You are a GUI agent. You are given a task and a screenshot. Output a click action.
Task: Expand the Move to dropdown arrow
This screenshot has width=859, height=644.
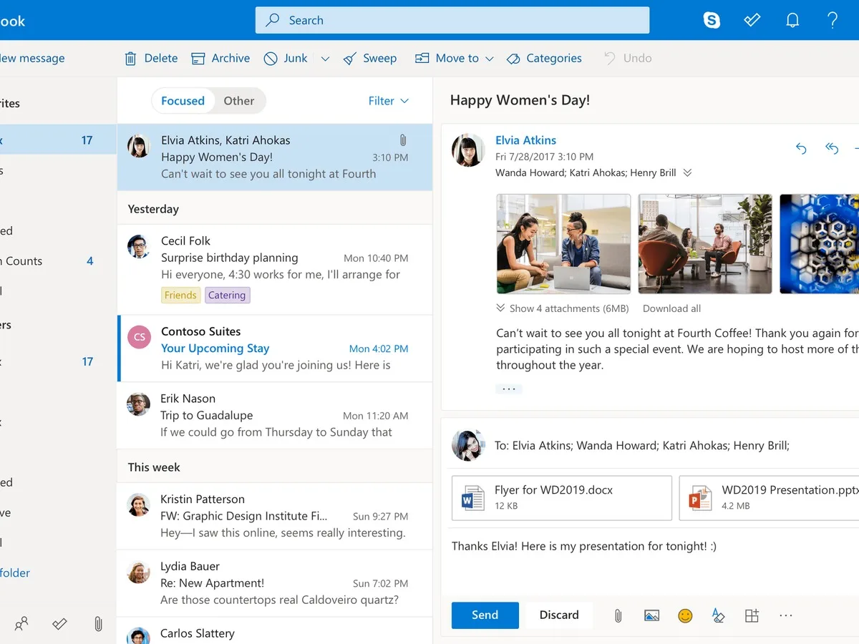tap(490, 59)
